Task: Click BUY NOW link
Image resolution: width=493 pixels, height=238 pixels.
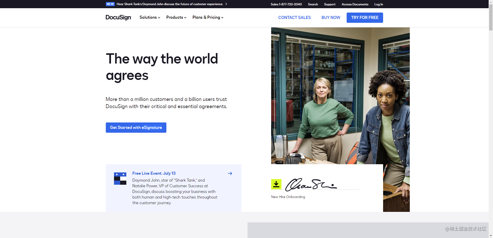Action: (x=331, y=18)
